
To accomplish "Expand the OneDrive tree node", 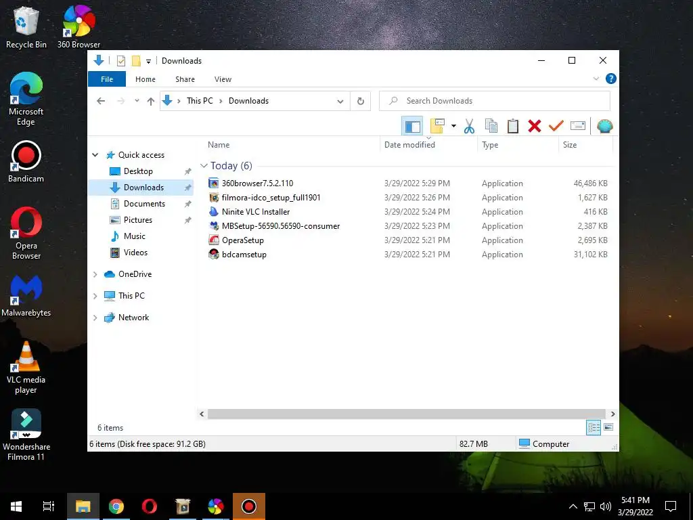I will (x=95, y=274).
